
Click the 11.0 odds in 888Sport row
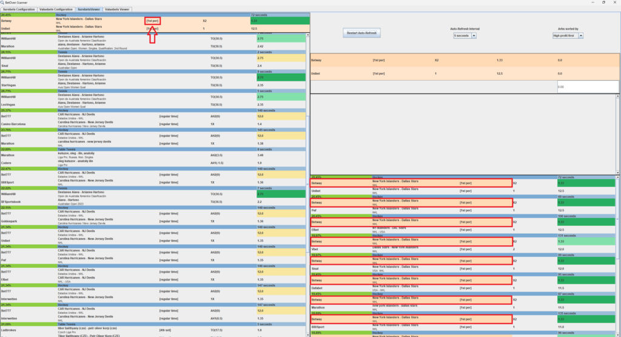(561, 327)
